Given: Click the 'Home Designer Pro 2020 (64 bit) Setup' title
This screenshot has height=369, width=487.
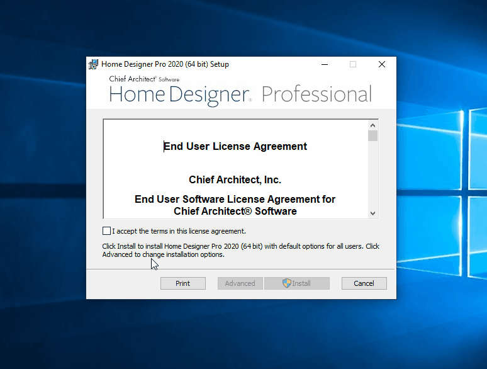Looking at the screenshot, I should (165, 64).
